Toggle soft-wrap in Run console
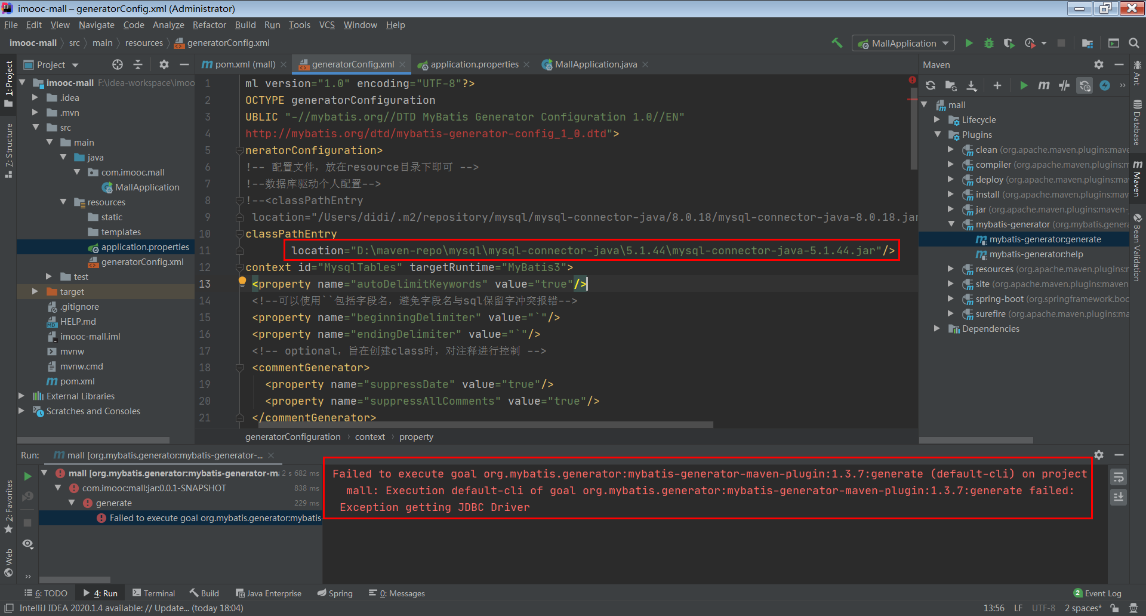 [1119, 477]
